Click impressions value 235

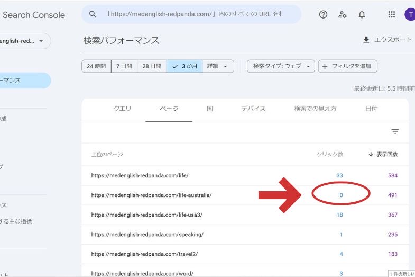click(x=393, y=234)
